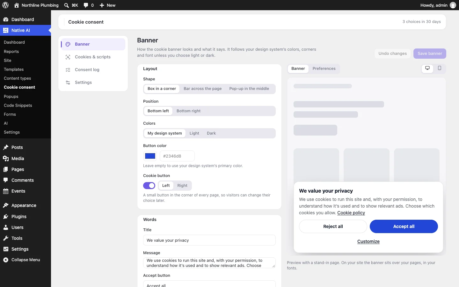The image size is (459, 287).
Task: Click the Tools wrench icon
Action: (6, 238)
